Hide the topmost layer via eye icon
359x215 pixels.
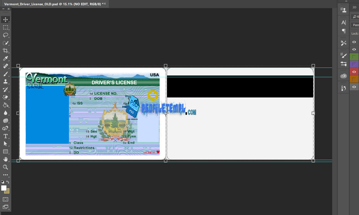point(354,42)
